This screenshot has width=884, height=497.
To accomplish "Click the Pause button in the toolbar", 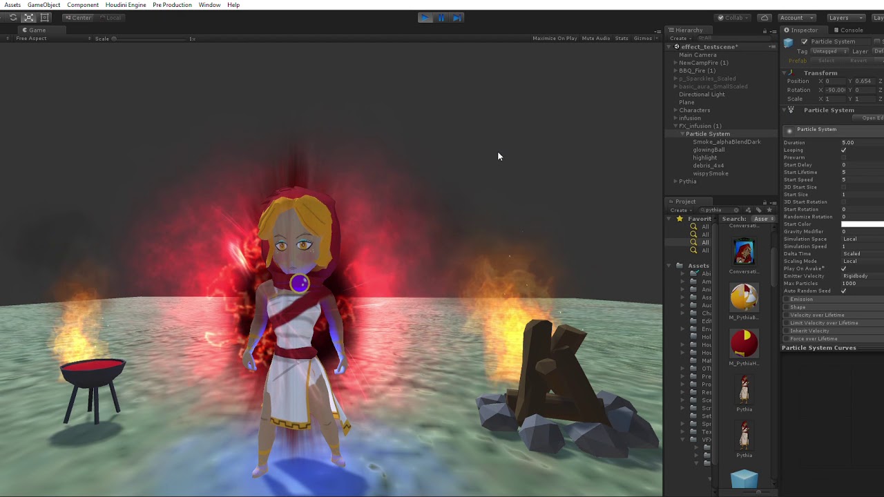I will [441, 17].
